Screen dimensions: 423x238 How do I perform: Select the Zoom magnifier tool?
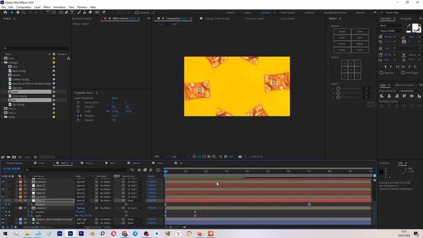pyautogui.click(x=24, y=13)
